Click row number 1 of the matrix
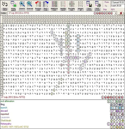The image size is (125, 129). [x=1, y=25]
